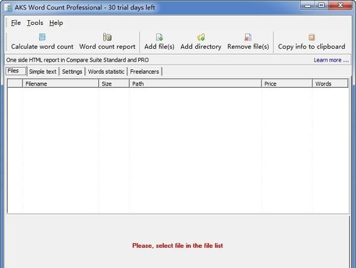
Task: Open the Words statistic tab
Action: pyautogui.click(x=106, y=72)
